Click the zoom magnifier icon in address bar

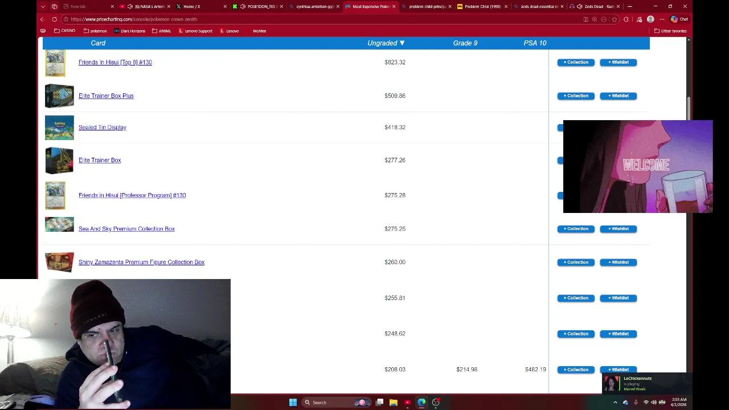(595, 19)
